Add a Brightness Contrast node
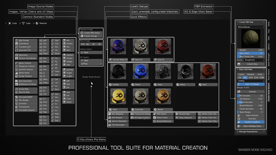276x155 pixels. pyautogui.click(x=26, y=84)
